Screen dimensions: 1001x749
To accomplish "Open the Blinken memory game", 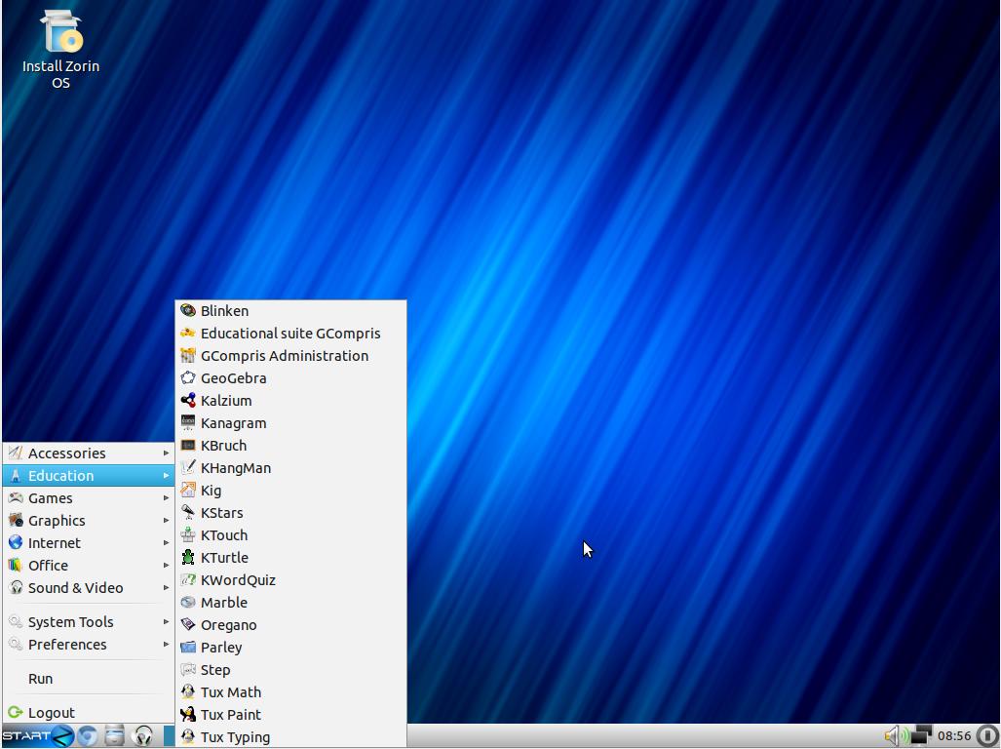I will [x=224, y=311].
